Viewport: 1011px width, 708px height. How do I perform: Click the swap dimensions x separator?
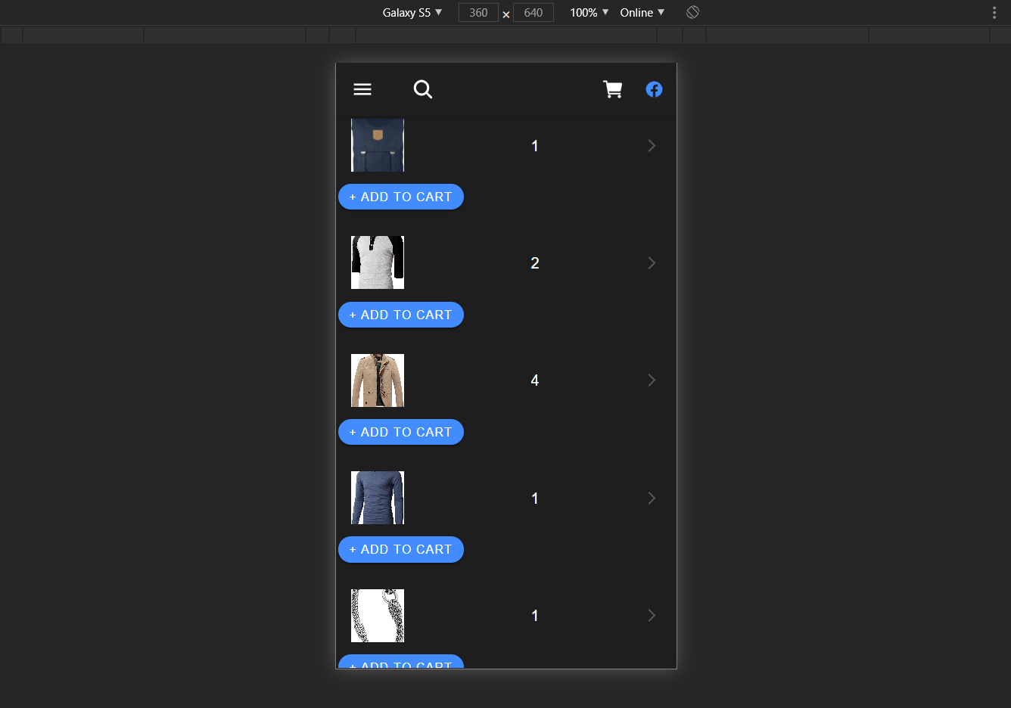(x=505, y=14)
